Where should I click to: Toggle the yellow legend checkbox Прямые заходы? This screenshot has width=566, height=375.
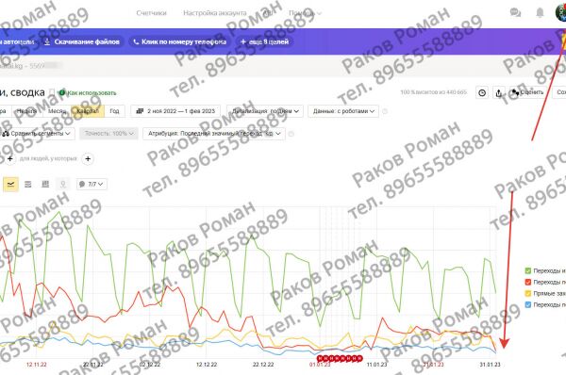tap(528, 294)
